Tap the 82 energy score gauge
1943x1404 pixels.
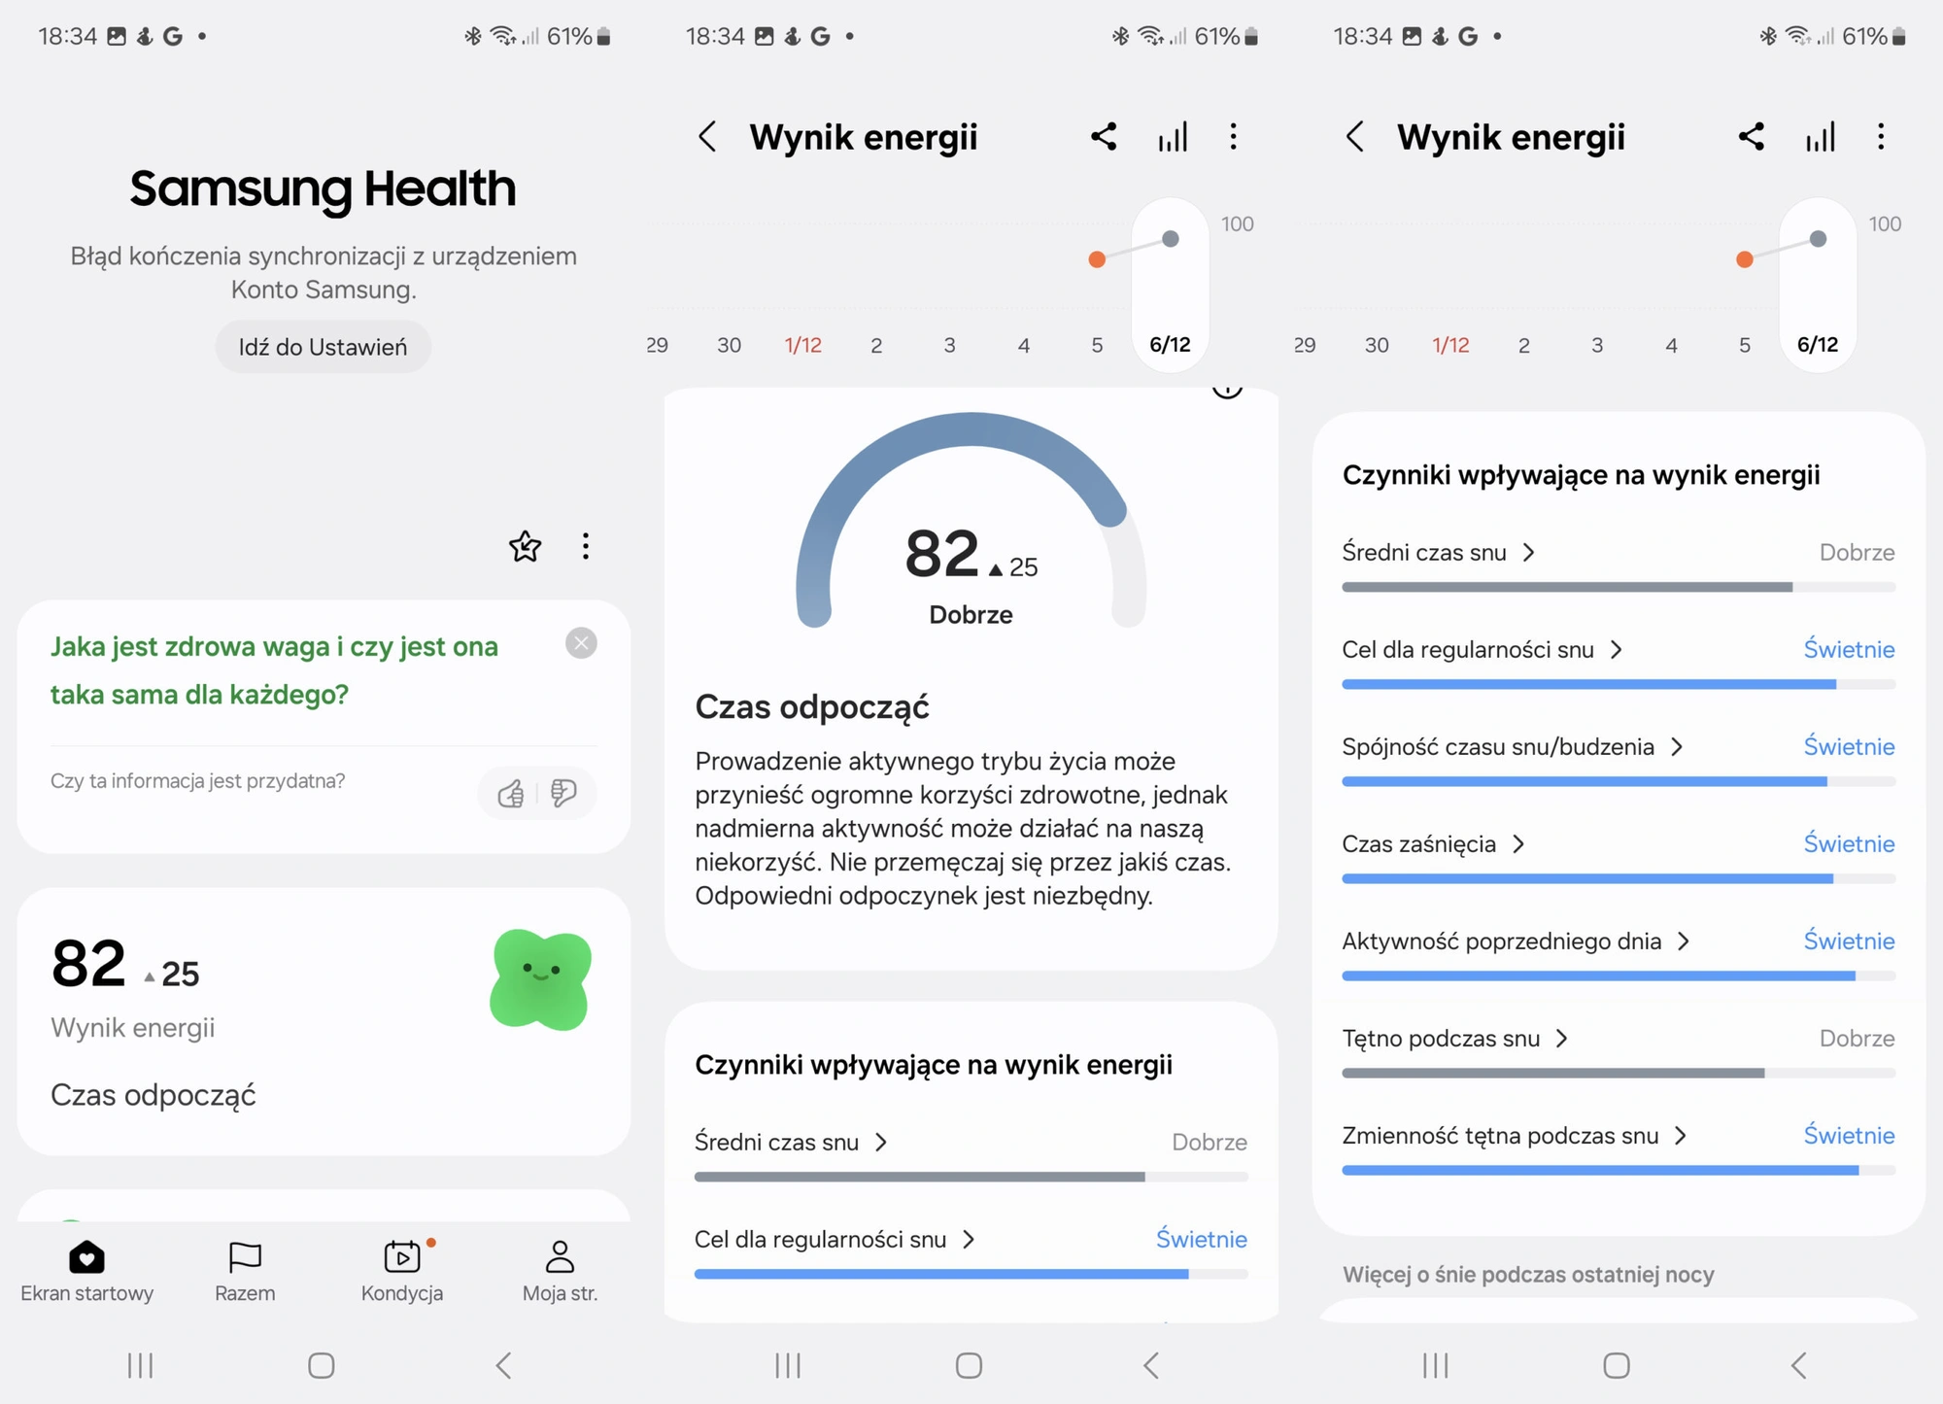tap(971, 523)
